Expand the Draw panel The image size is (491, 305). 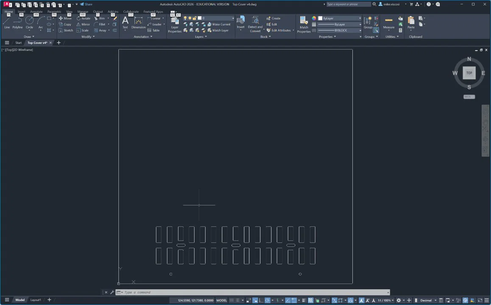[29, 36]
